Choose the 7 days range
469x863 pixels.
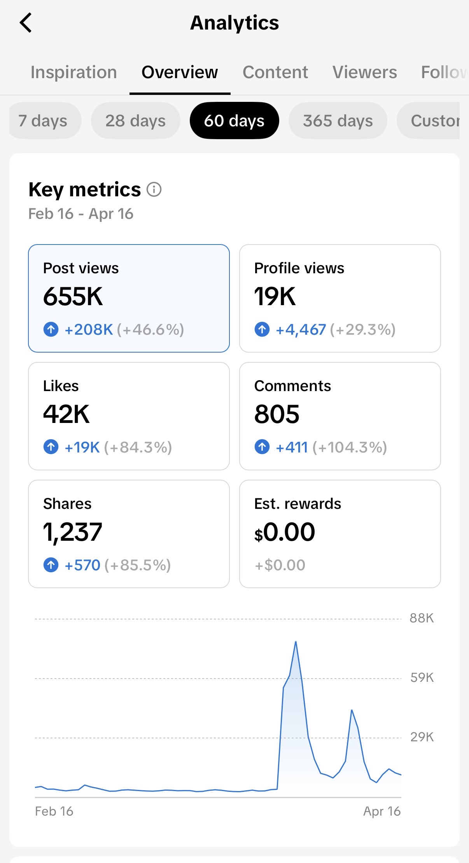click(x=45, y=121)
